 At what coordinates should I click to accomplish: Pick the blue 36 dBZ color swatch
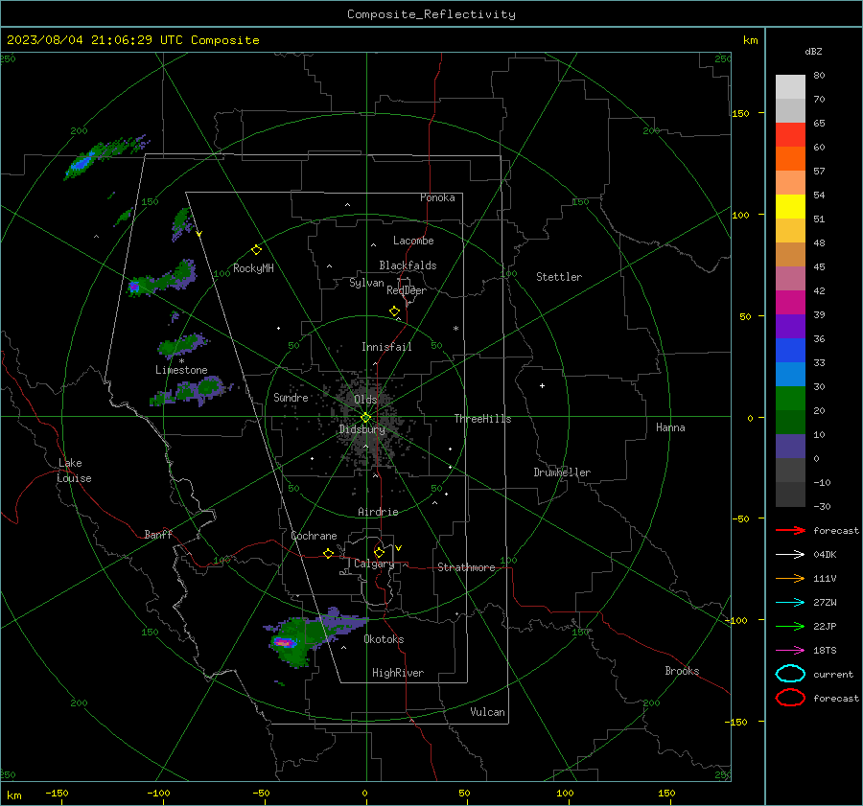pos(790,351)
